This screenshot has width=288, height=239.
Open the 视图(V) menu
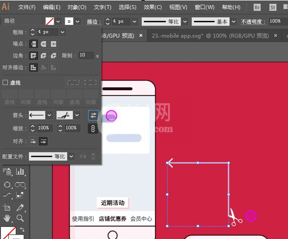(178, 7)
